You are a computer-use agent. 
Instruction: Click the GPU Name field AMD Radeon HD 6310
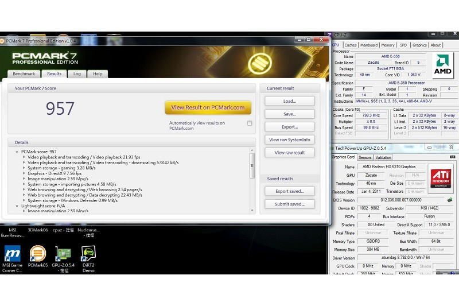point(392,166)
